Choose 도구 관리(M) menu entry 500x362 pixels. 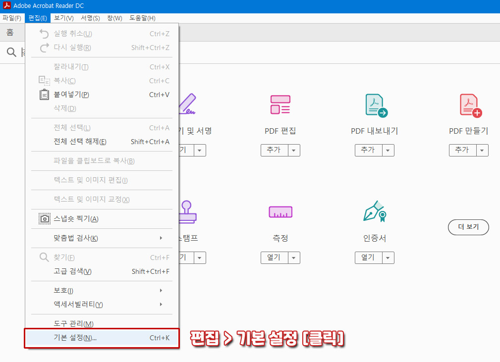coord(102,323)
